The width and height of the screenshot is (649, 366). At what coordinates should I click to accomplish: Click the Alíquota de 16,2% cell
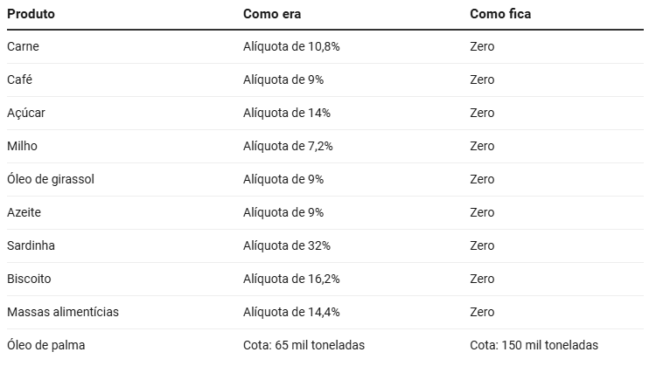tap(291, 279)
